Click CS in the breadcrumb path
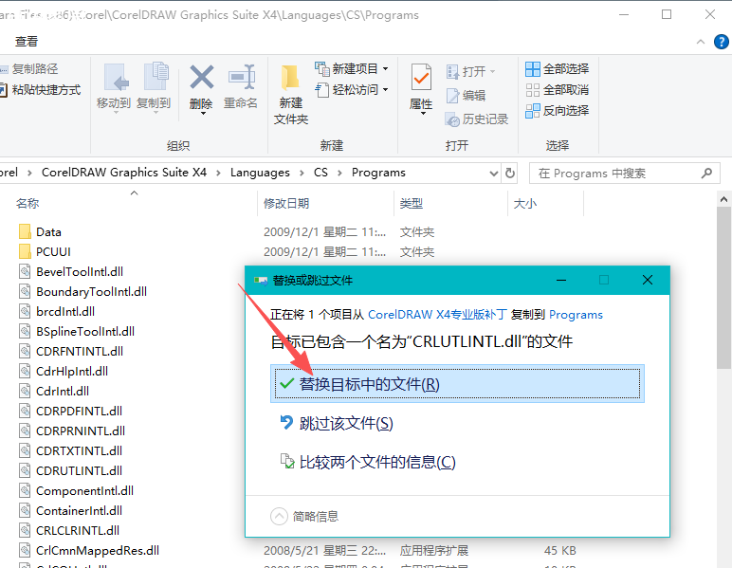Viewport: 732px width, 568px height. pos(320,173)
